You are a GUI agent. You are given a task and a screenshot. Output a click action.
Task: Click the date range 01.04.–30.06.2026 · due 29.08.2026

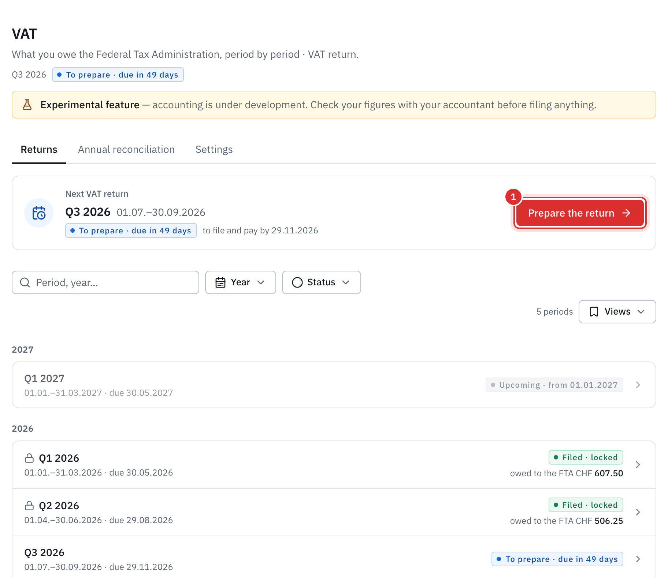(x=99, y=520)
